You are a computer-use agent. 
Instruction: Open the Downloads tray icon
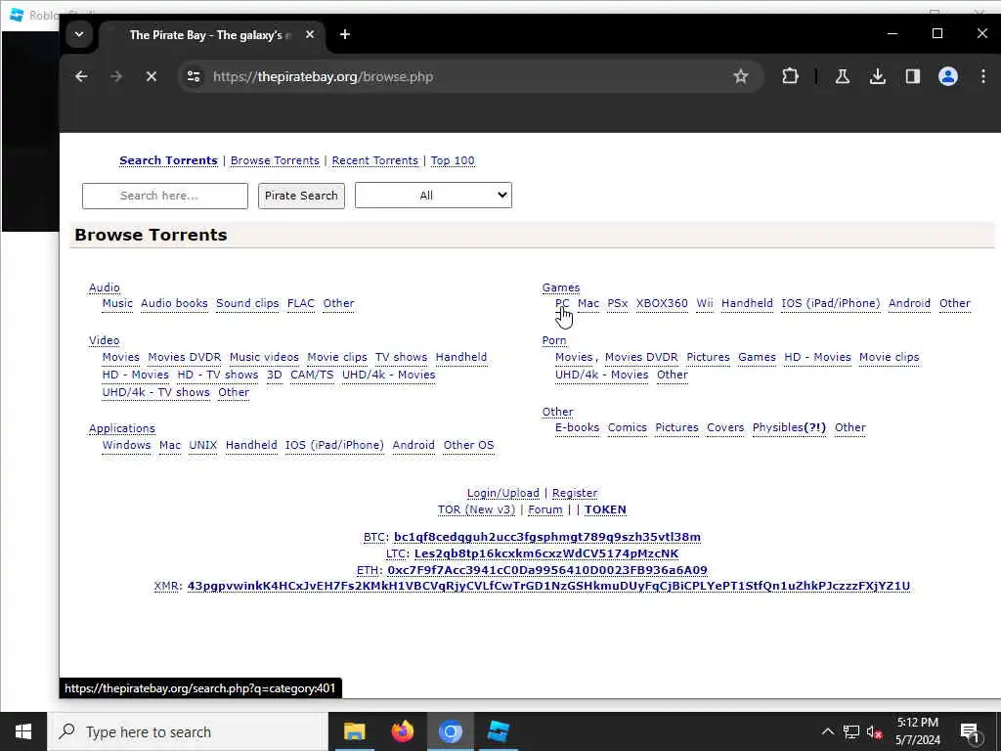878,76
